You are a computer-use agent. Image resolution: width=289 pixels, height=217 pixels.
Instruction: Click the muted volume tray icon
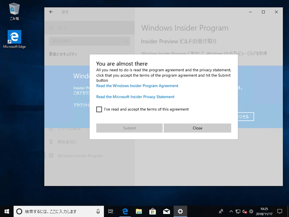point(245,211)
